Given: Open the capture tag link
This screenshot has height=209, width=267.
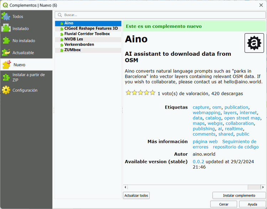Looking at the screenshot, I should coord(201,107).
